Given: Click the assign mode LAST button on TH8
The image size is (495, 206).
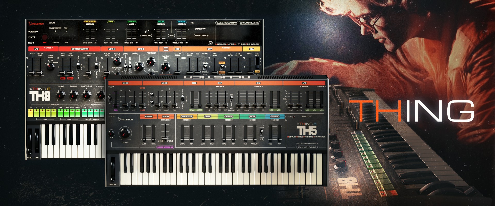Looking at the screenshot, I should tap(90, 113).
